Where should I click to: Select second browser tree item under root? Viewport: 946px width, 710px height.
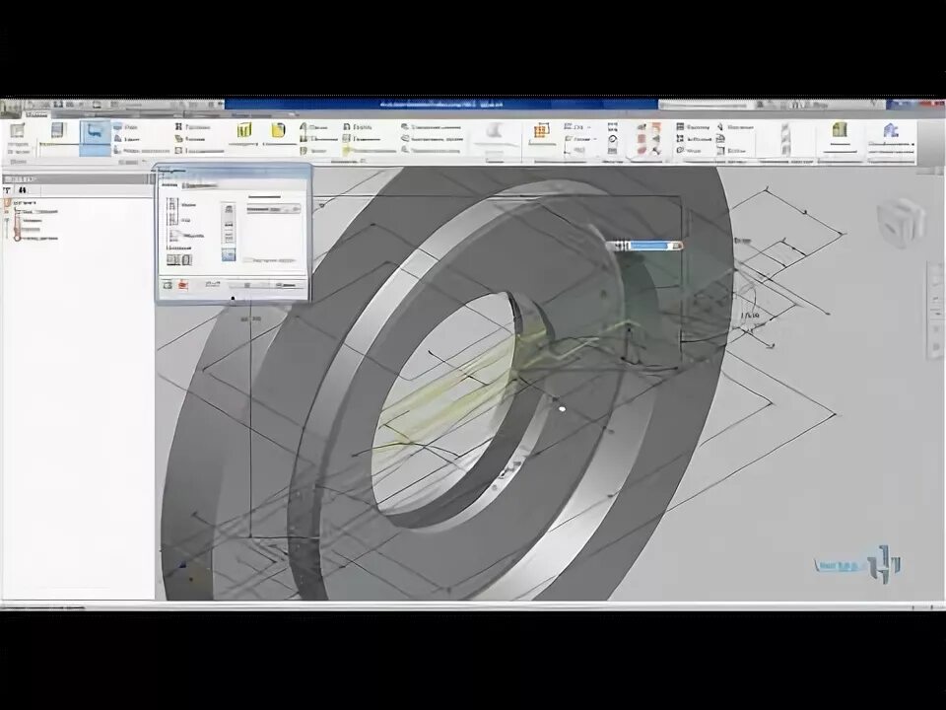(x=32, y=220)
